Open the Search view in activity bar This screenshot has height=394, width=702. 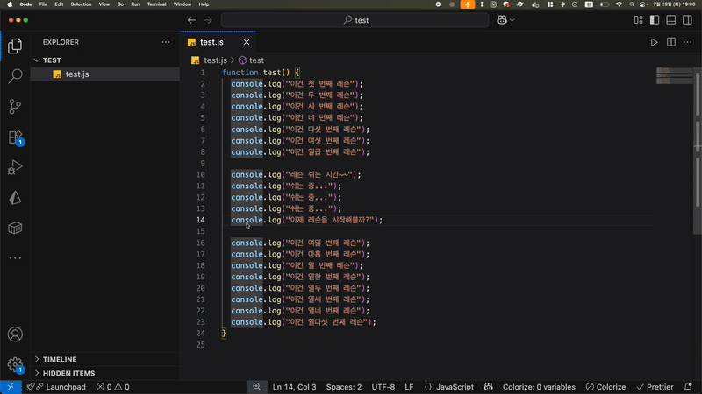pos(15,76)
